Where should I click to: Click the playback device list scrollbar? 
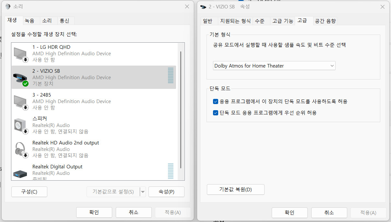[x=181, y=110]
